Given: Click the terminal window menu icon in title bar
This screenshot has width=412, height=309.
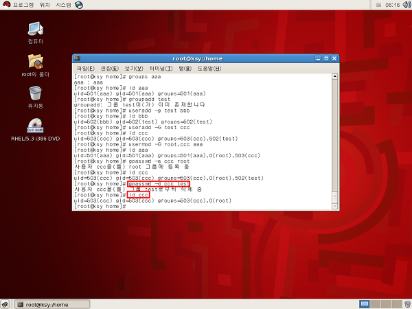Looking at the screenshot, I should pyautogui.click(x=77, y=58).
